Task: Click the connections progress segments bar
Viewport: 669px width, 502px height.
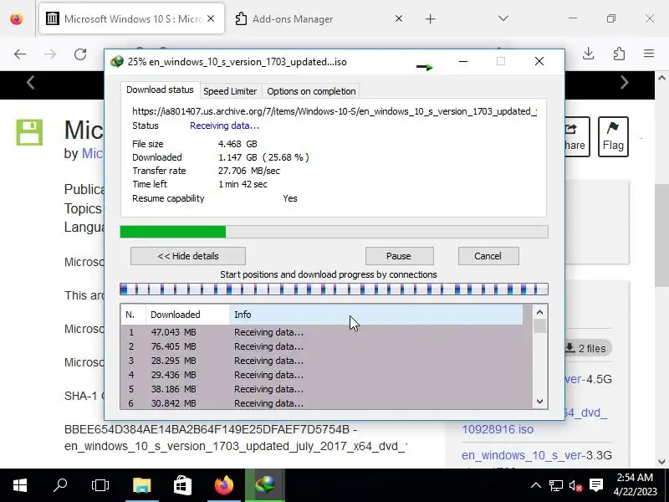Action: (334, 289)
